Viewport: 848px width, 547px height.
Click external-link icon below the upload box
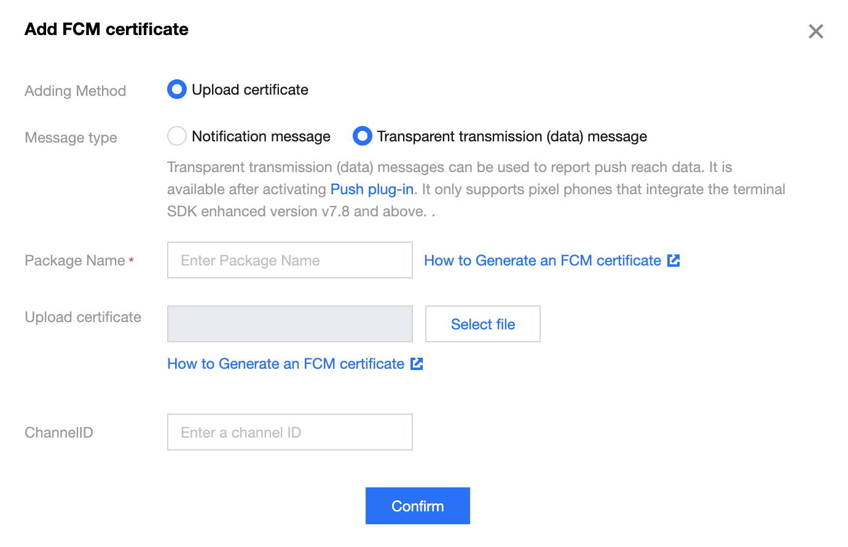tap(417, 364)
